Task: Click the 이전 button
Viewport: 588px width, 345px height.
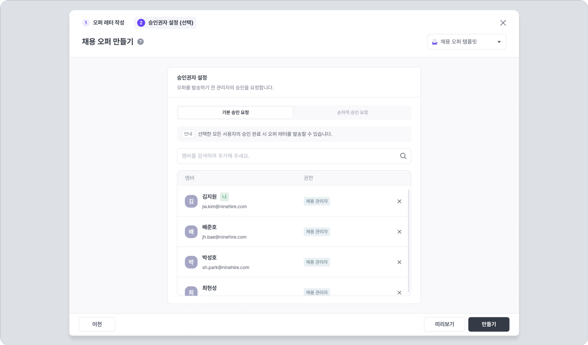Action: tap(97, 324)
